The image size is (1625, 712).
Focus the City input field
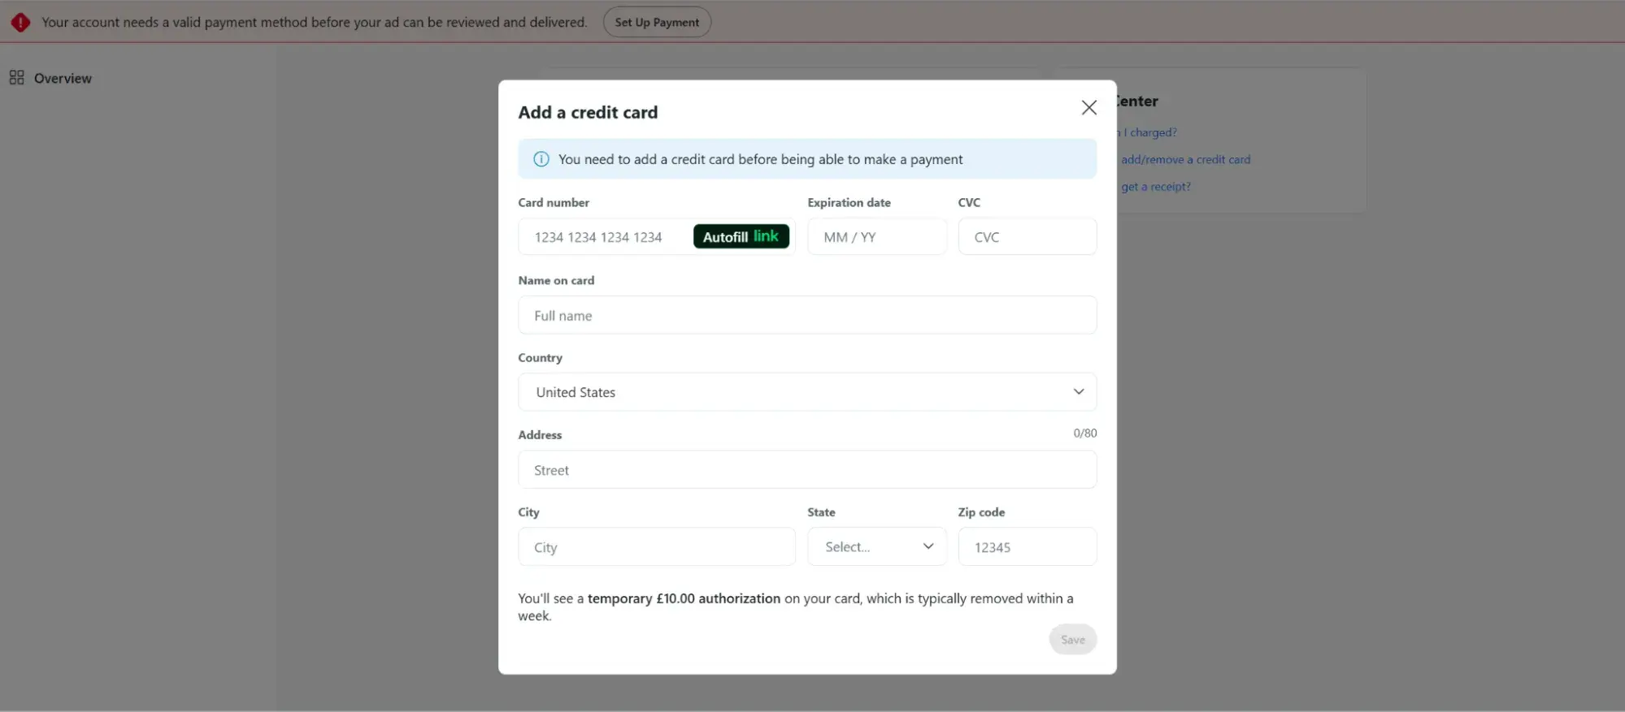[x=657, y=547]
